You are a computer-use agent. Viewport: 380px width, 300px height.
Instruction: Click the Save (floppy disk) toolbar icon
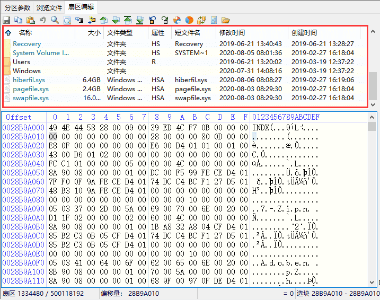7,20
